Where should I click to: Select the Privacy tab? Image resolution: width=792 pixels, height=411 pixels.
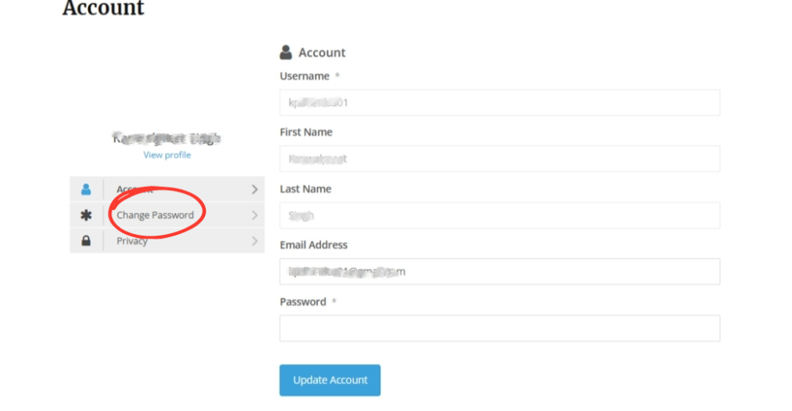pyautogui.click(x=132, y=241)
